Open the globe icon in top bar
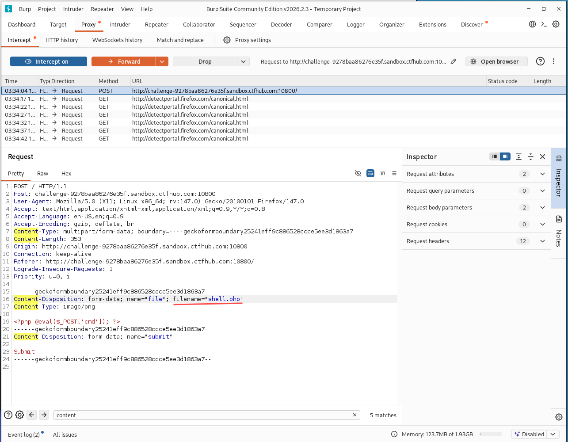568x442 pixels. click(532, 24)
